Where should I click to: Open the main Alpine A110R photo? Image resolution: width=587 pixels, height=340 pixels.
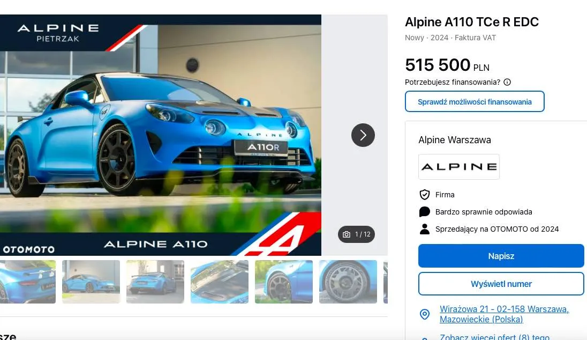pyautogui.click(x=161, y=135)
